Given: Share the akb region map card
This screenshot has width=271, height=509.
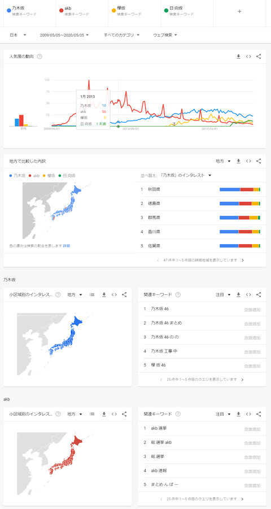Looking at the screenshot, I should pos(124,414).
